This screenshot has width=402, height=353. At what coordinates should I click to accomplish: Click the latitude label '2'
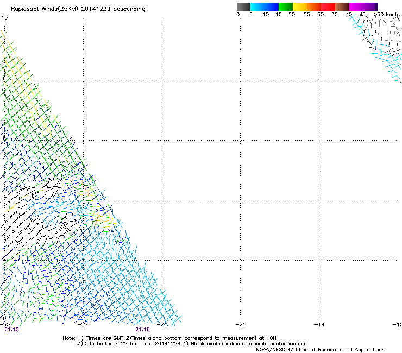4,259
